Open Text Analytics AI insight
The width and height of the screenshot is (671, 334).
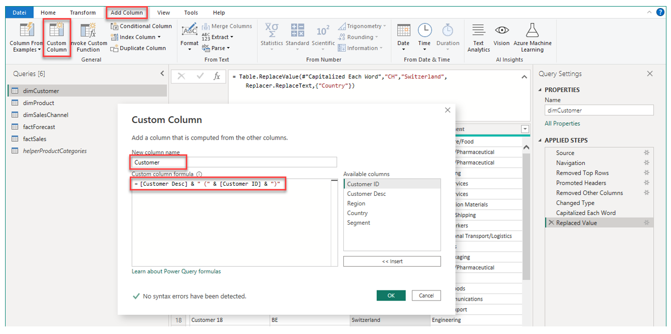pyautogui.click(x=479, y=37)
